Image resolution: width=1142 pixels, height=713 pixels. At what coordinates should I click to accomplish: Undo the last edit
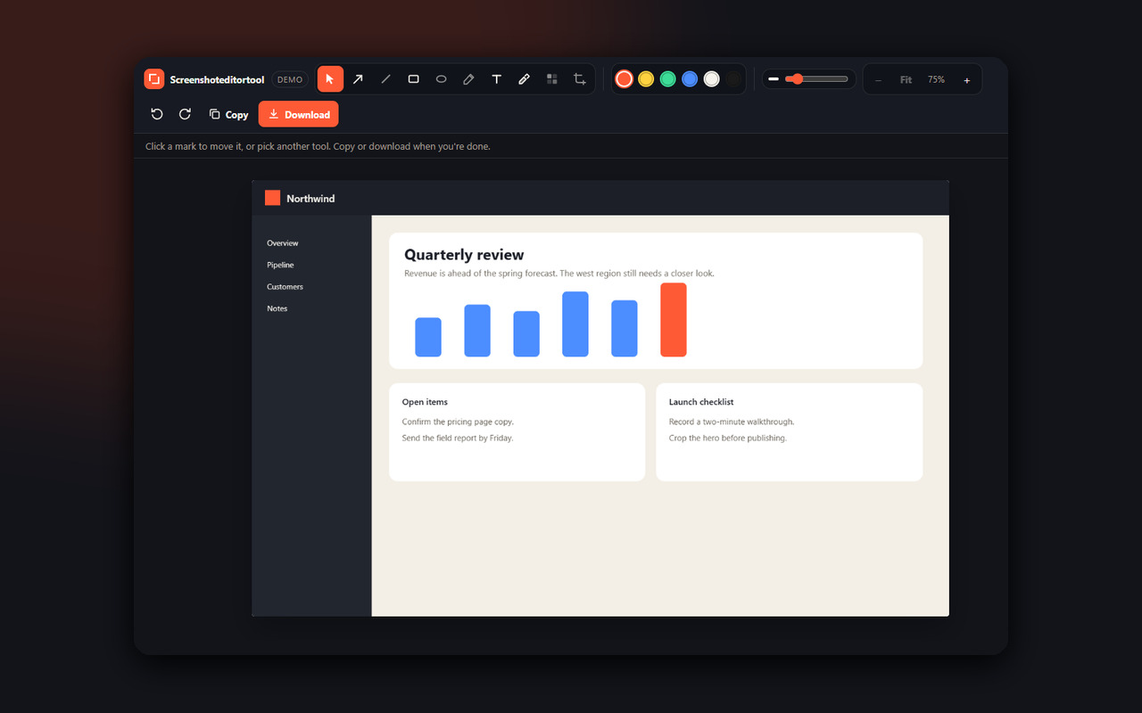(157, 114)
